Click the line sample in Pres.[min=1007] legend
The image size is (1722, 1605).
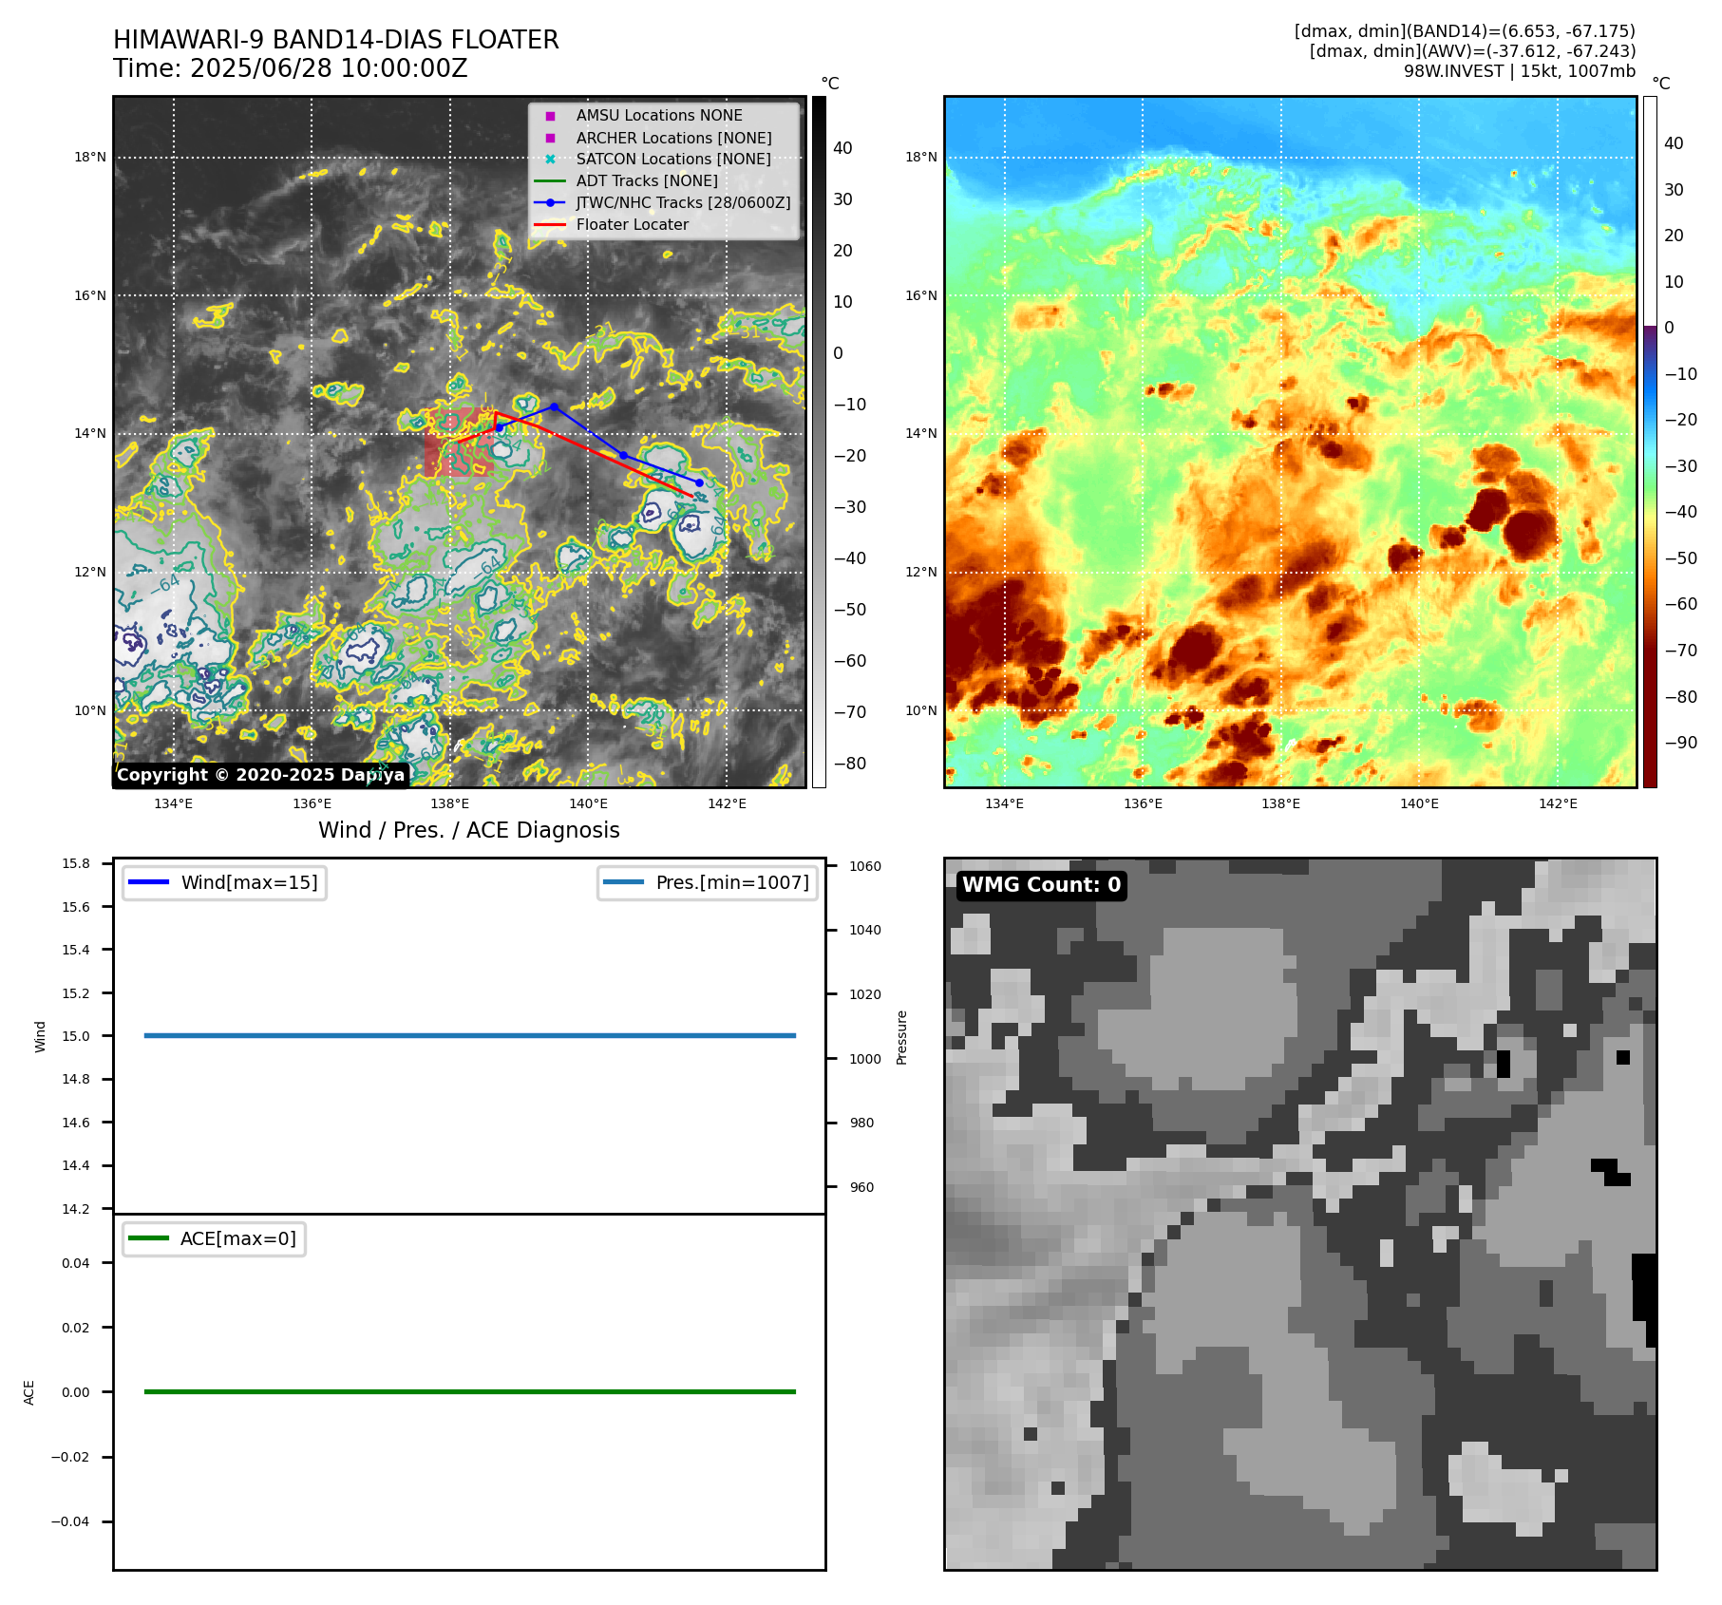[623, 882]
